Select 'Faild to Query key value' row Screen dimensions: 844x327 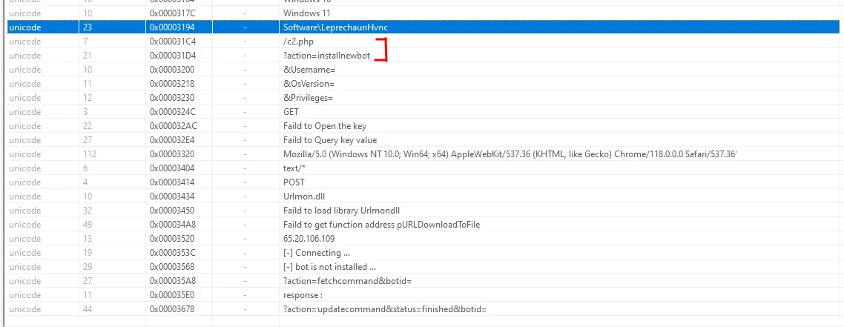[330, 140]
